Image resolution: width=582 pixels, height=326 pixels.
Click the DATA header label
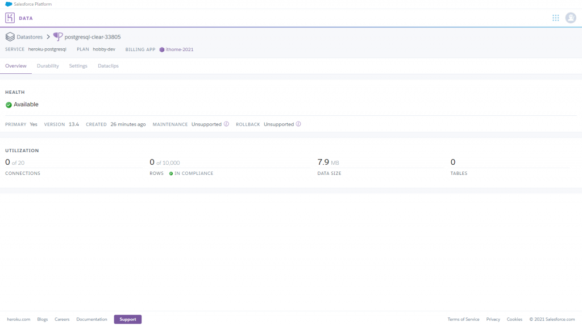click(x=26, y=18)
